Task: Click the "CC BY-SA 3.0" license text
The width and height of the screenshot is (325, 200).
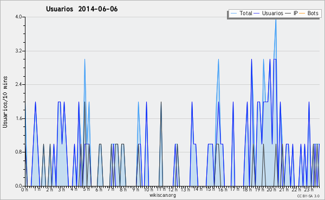Action: point(308,196)
